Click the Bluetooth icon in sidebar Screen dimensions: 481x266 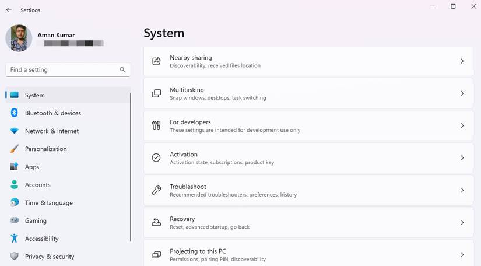14,113
